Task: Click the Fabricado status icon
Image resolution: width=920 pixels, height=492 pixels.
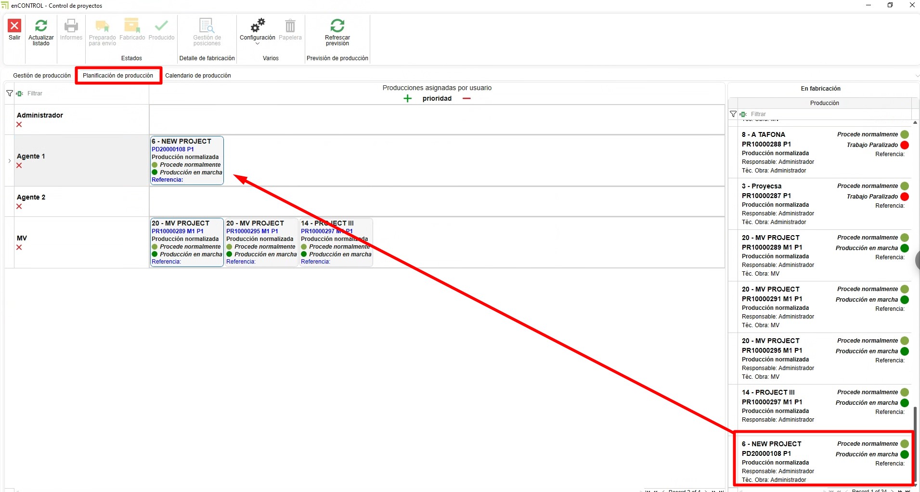Action: [132, 26]
